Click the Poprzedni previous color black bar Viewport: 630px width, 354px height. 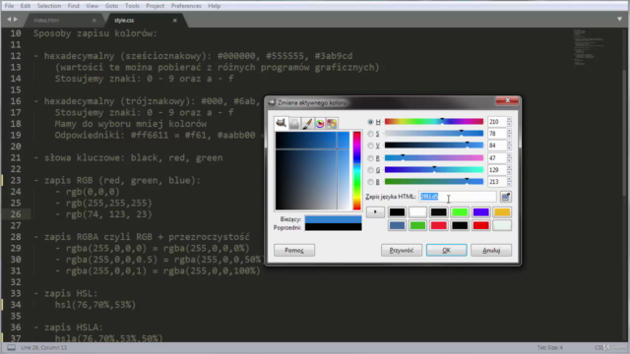[x=333, y=227]
